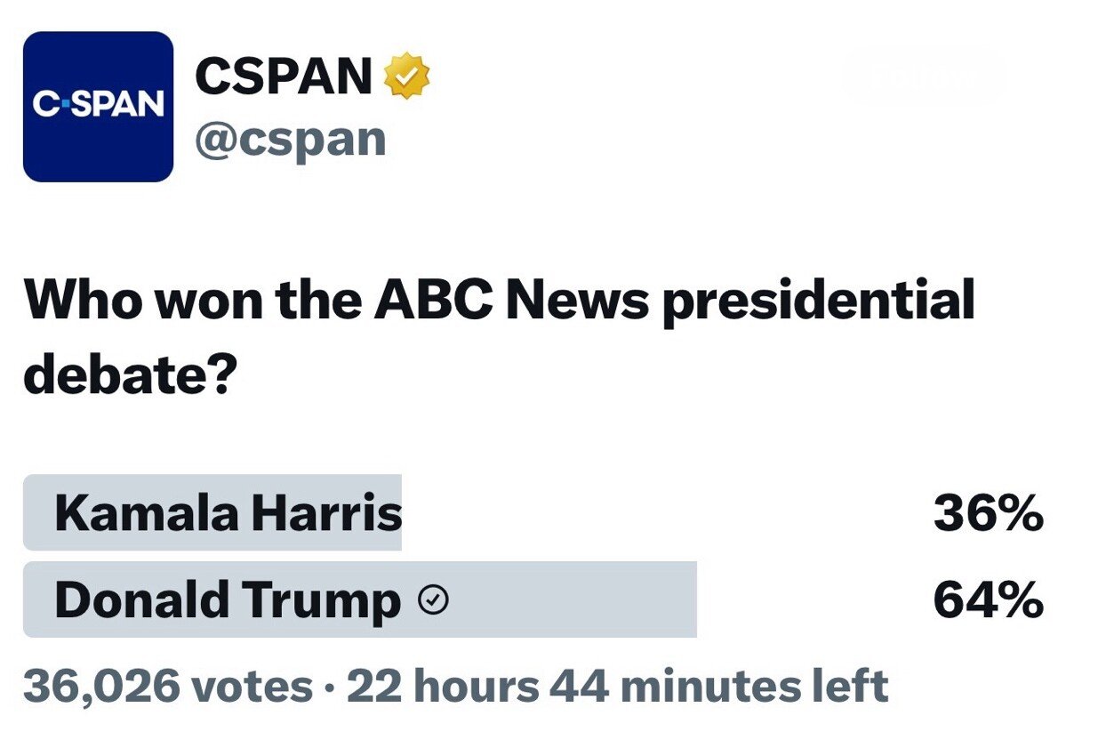Click the faded Follow button at top right

(925, 75)
